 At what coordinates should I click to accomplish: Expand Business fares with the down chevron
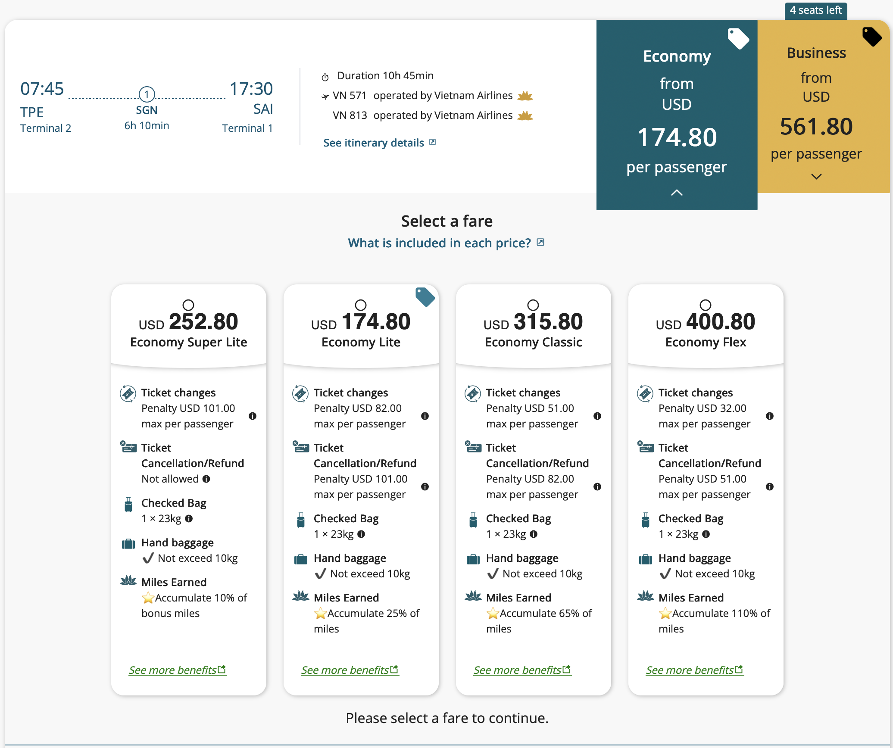[816, 176]
